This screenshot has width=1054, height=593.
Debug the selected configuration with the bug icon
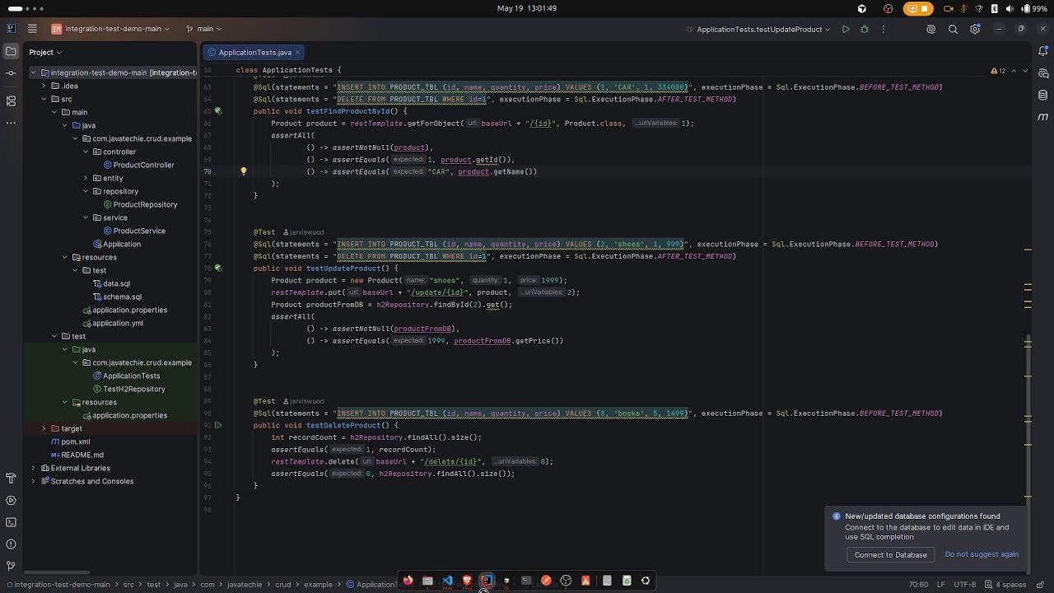click(x=865, y=29)
